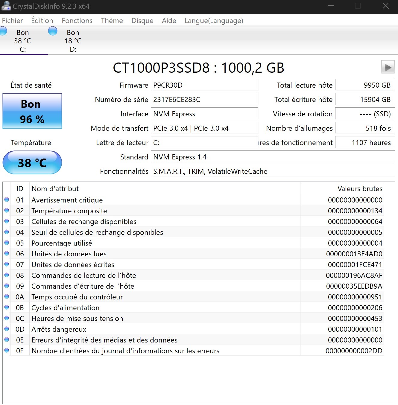Click the Fonctionnalités field S.M.A.R.T., TRIM
The height and width of the screenshot is (405, 398).
tap(273, 171)
